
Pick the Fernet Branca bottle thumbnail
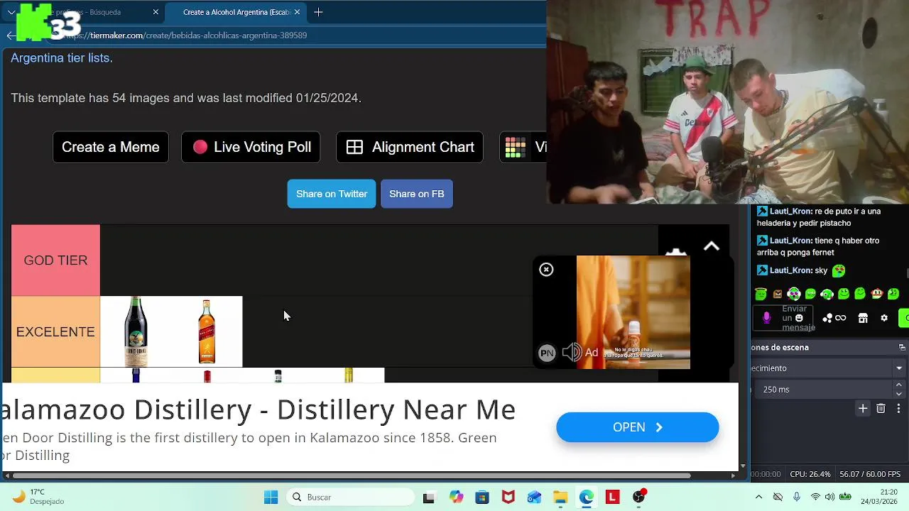(136, 331)
